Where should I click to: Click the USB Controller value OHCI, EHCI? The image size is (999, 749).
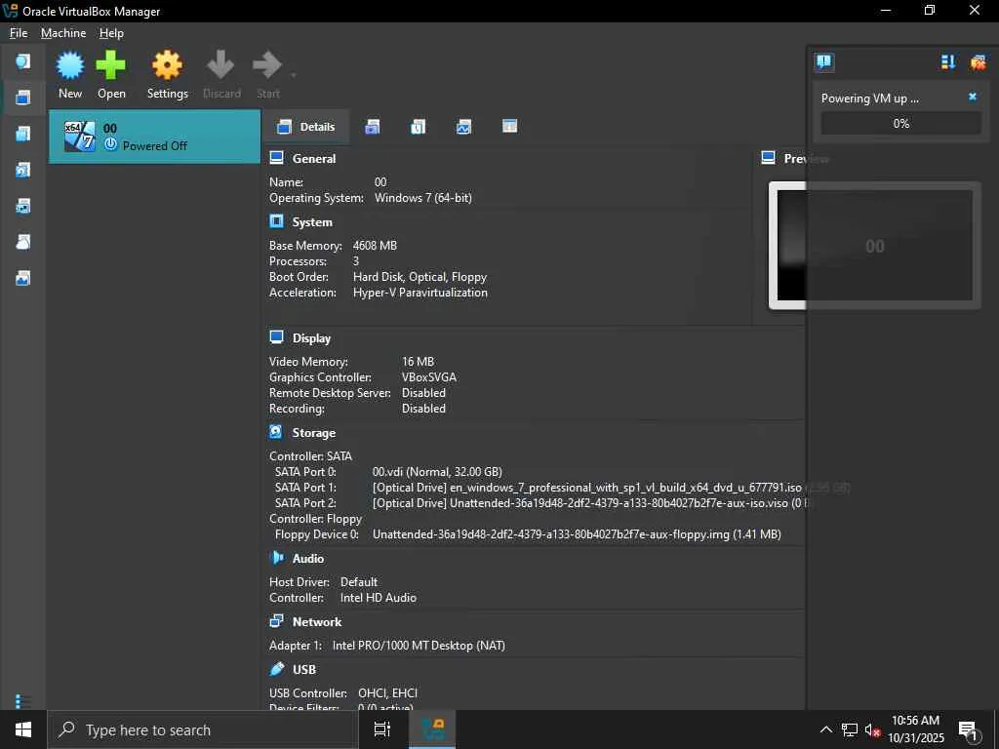click(x=387, y=693)
